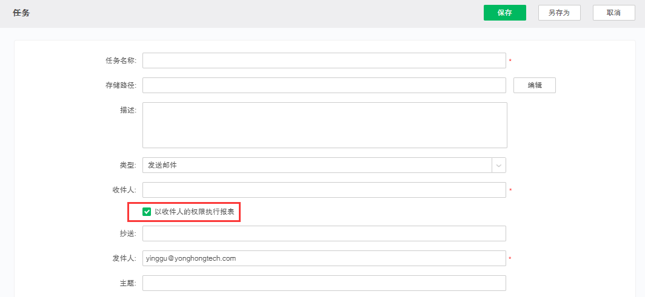Open the 另存为 save-as option
The width and height of the screenshot is (645, 297).
[x=559, y=13]
